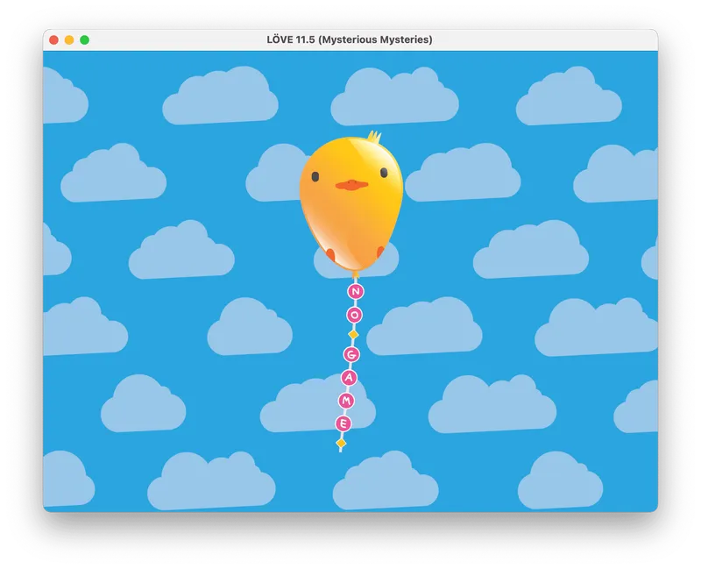Close the LÖVE window with red button
The height and width of the screenshot is (569, 701).
tap(53, 39)
